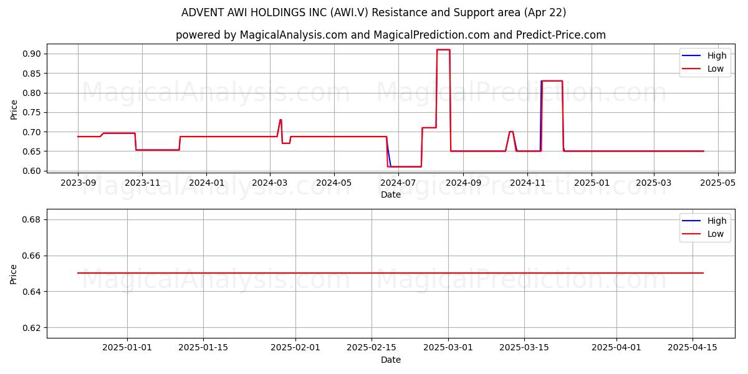Click the '2024-09' x-axis tick label
748x374 pixels.
coord(463,183)
